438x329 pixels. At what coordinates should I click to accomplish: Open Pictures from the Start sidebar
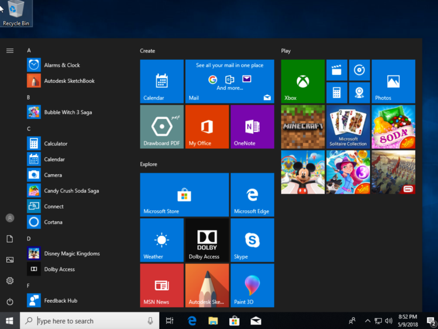tap(10, 260)
